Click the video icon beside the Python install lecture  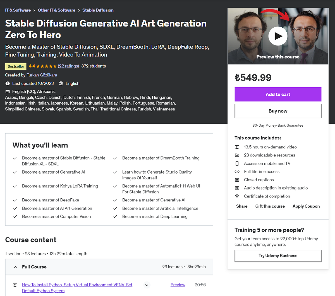(x=15, y=285)
